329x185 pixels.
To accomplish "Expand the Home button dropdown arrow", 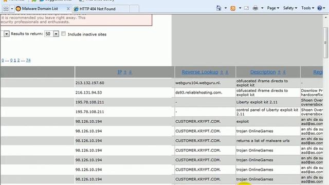I will click(226, 8).
